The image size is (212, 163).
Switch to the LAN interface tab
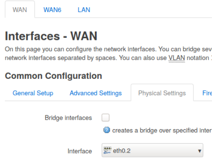(x=84, y=10)
